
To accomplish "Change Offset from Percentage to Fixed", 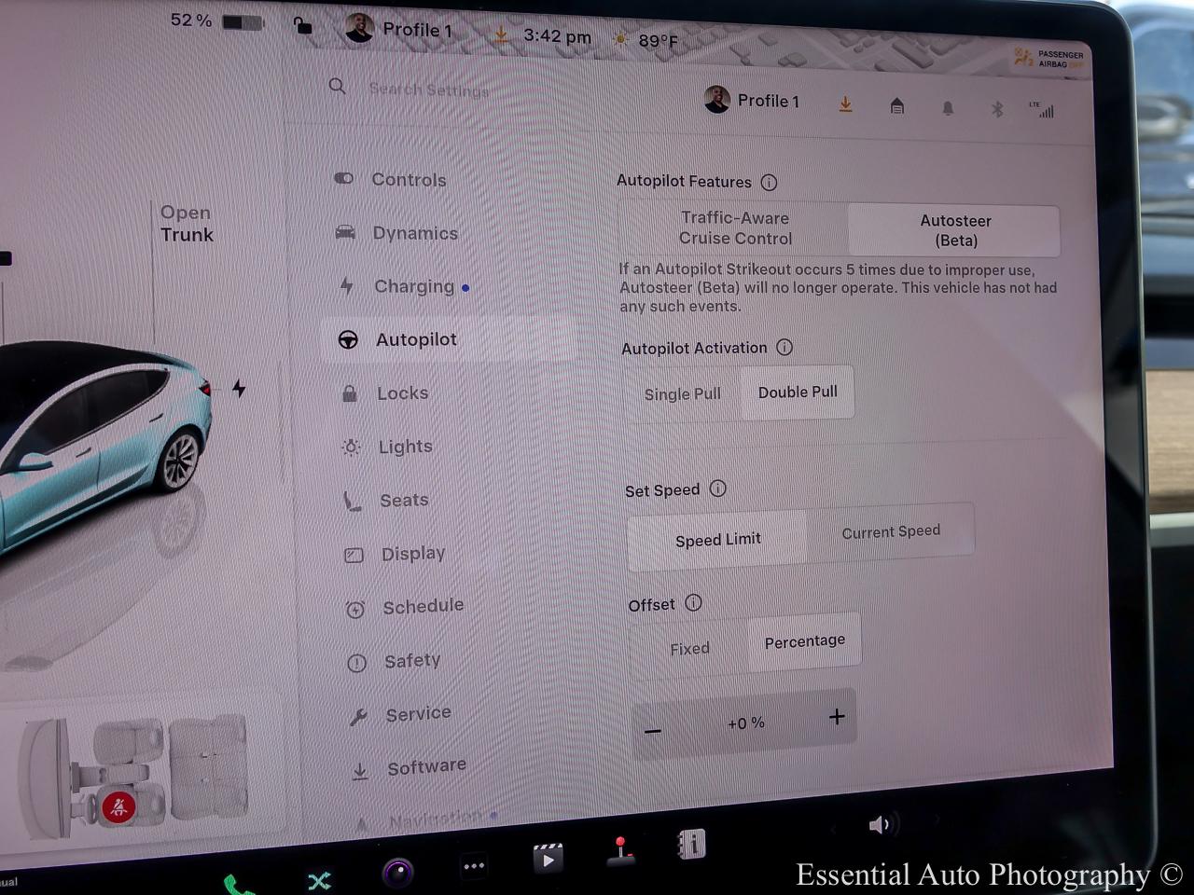I will click(689, 648).
